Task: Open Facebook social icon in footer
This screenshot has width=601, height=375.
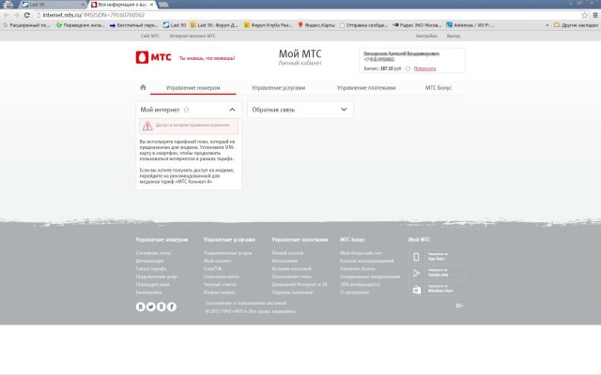Action: coord(172,307)
